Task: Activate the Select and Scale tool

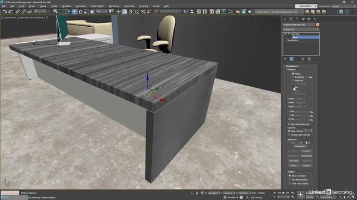Action: [x=86, y=12]
